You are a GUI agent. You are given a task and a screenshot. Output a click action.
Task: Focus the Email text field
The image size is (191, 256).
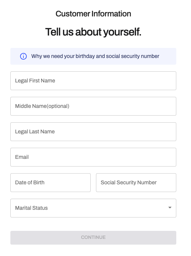(x=93, y=157)
